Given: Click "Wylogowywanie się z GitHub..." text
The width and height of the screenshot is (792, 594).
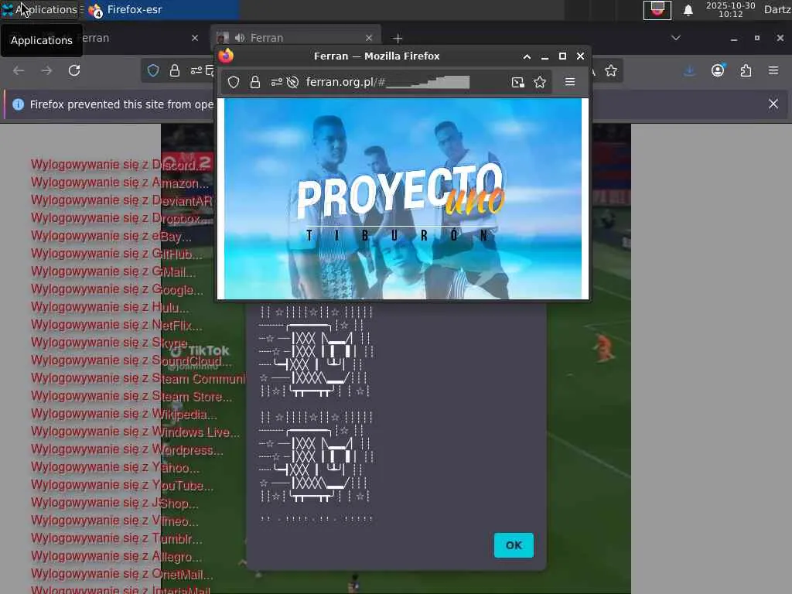Looking at the screenshot, I should point(117,254).
